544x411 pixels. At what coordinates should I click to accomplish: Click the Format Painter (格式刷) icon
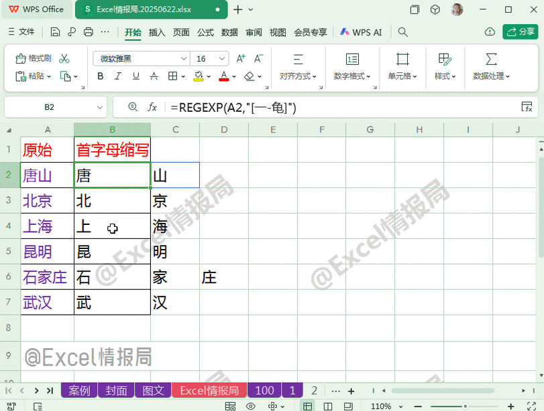(21, 58)
